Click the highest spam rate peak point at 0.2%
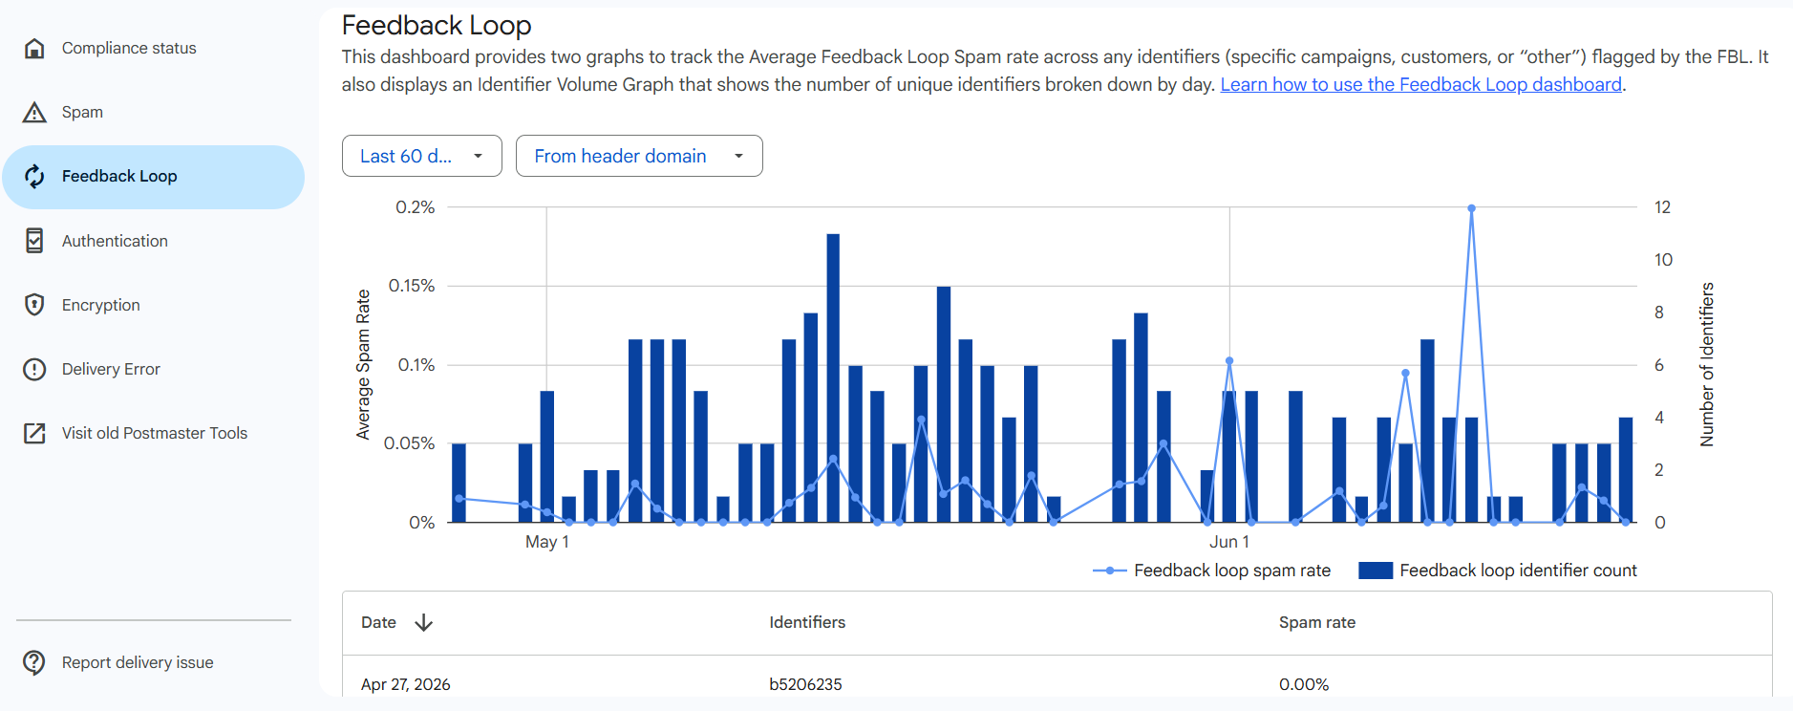The height and width of the screenshot is (711, 1793). tap(1471, 208)
